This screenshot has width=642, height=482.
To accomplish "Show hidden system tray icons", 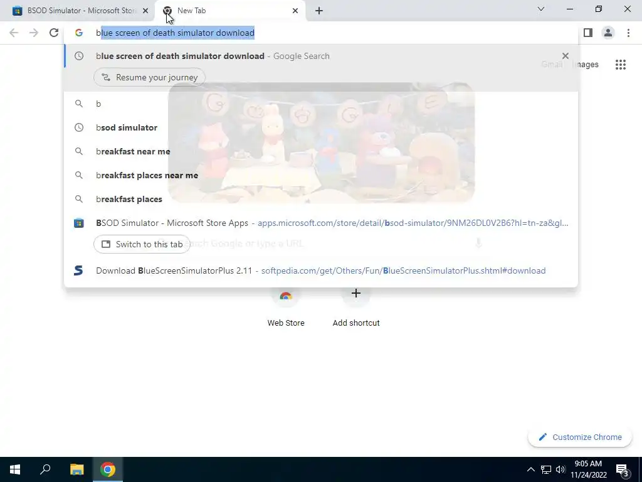I will coord(530,469).
